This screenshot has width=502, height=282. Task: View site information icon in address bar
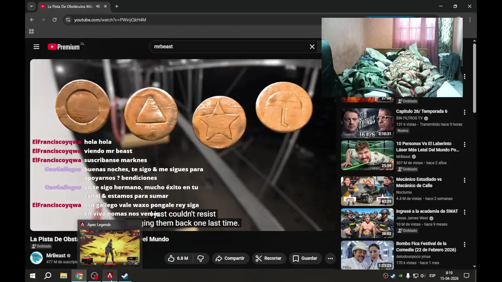pyautogui.click(x=68, y=20)
